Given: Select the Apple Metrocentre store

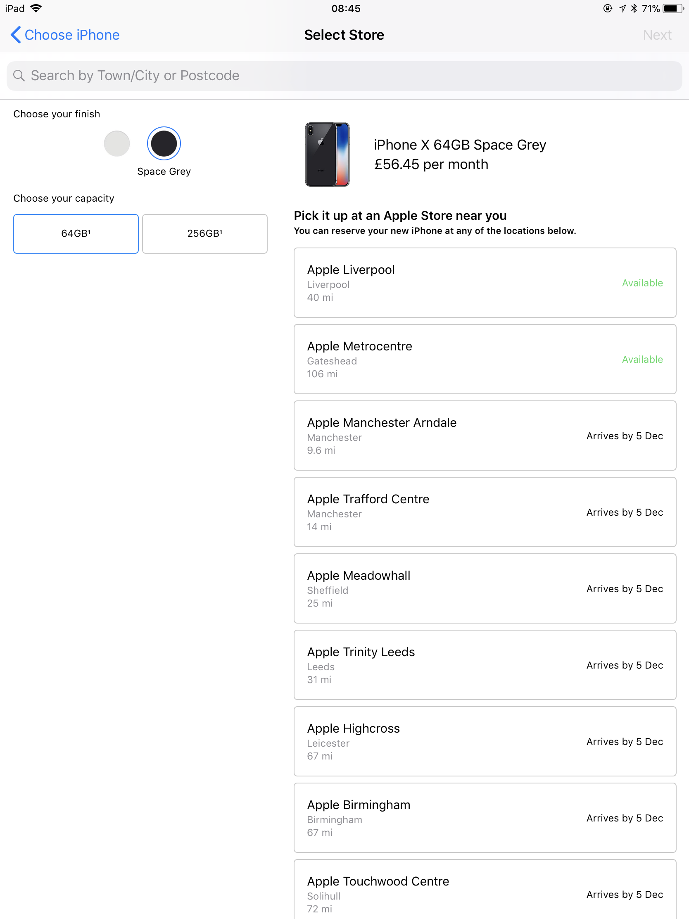Looking at the screenshot, I should click(x=485, y=359).
